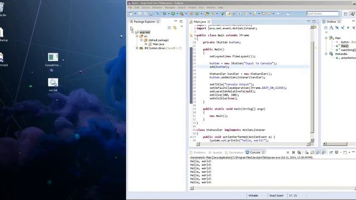Toggle Hide Non-Public members green dot
Image resolution: width=356 pixels, height=200 pixels.
[348, 28]
